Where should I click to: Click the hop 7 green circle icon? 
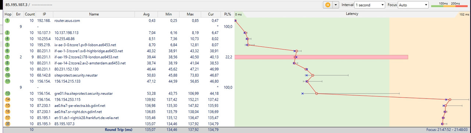[x=7, y=57]
